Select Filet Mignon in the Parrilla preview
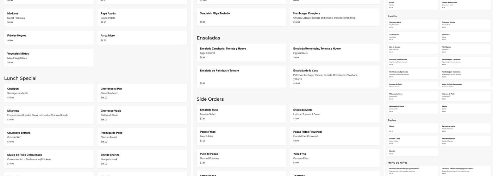Viewport: 493px width, 176px height. (465, 49)
